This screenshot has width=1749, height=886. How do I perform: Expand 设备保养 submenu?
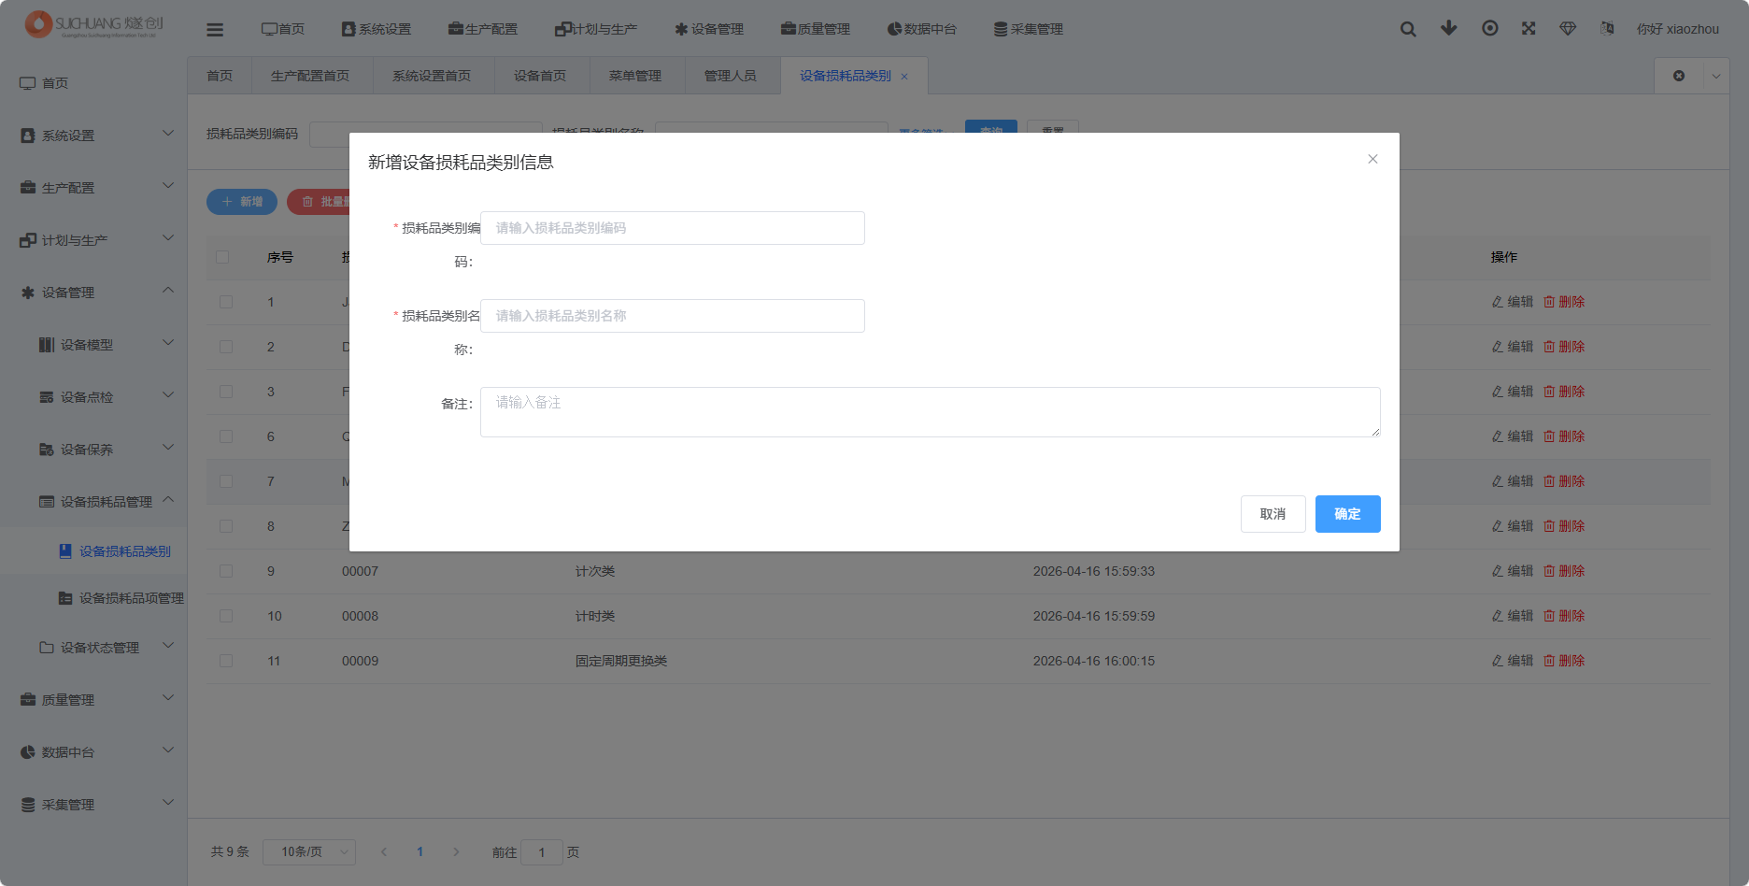pyautogui.click(x=93, y=450)
